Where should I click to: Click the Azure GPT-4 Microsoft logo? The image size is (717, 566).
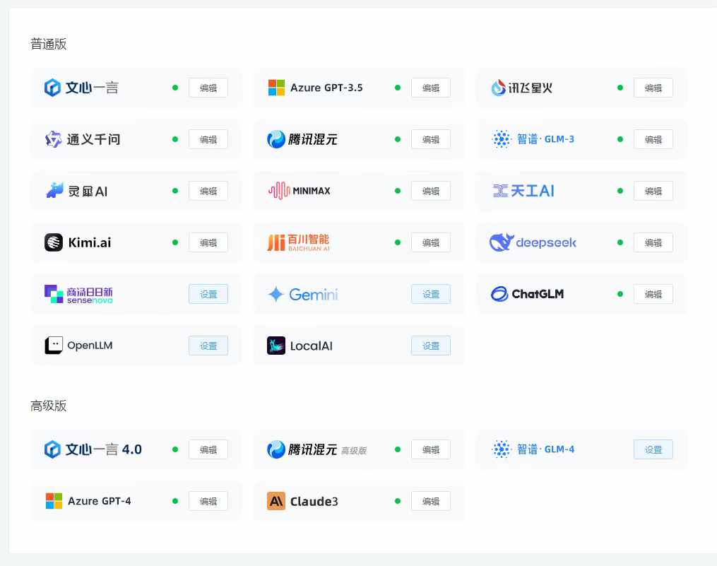pos(54,501)
